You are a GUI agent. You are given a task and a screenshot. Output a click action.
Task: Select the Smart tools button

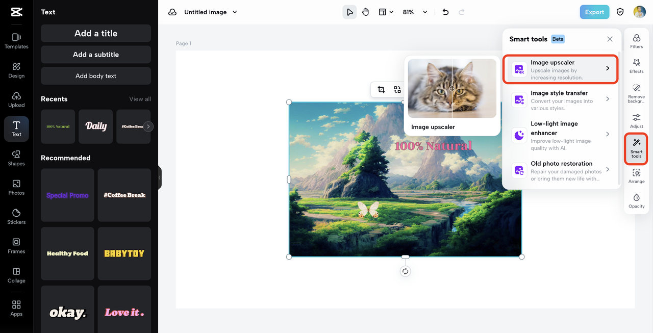click(636, 148)
